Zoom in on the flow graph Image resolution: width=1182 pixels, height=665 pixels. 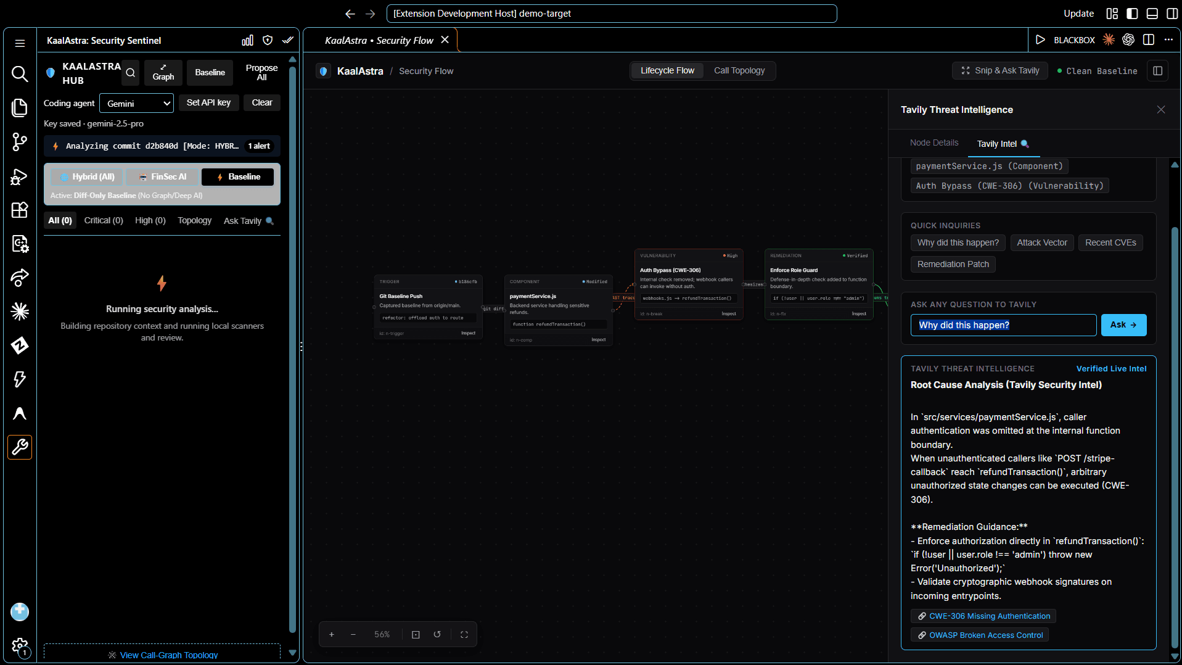click(332, 634)
